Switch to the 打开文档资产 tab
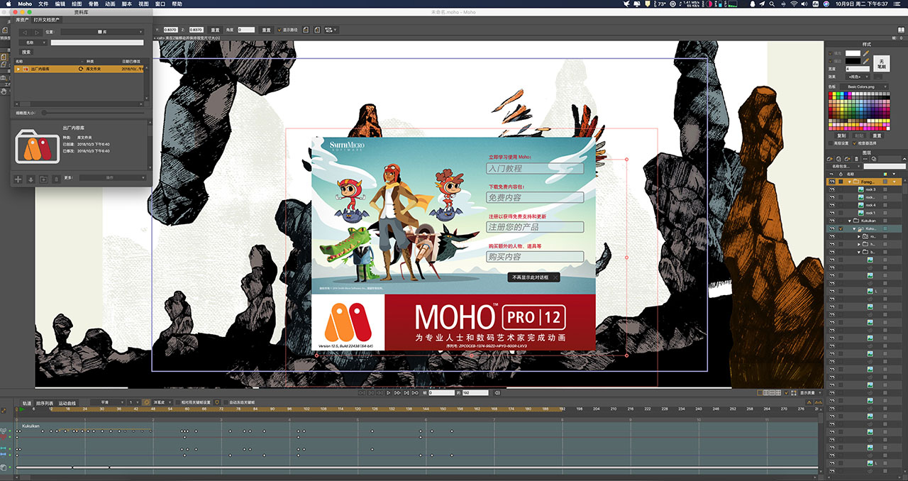Viewport: 908px width, 481px height. [48, 20]
